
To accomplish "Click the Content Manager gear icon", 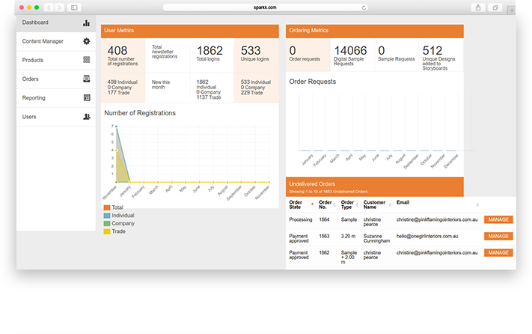I will pos(86,41).
